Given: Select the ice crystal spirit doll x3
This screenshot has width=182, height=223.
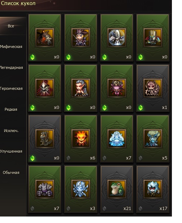Looking at the screenshot, I should pos(81,189).
